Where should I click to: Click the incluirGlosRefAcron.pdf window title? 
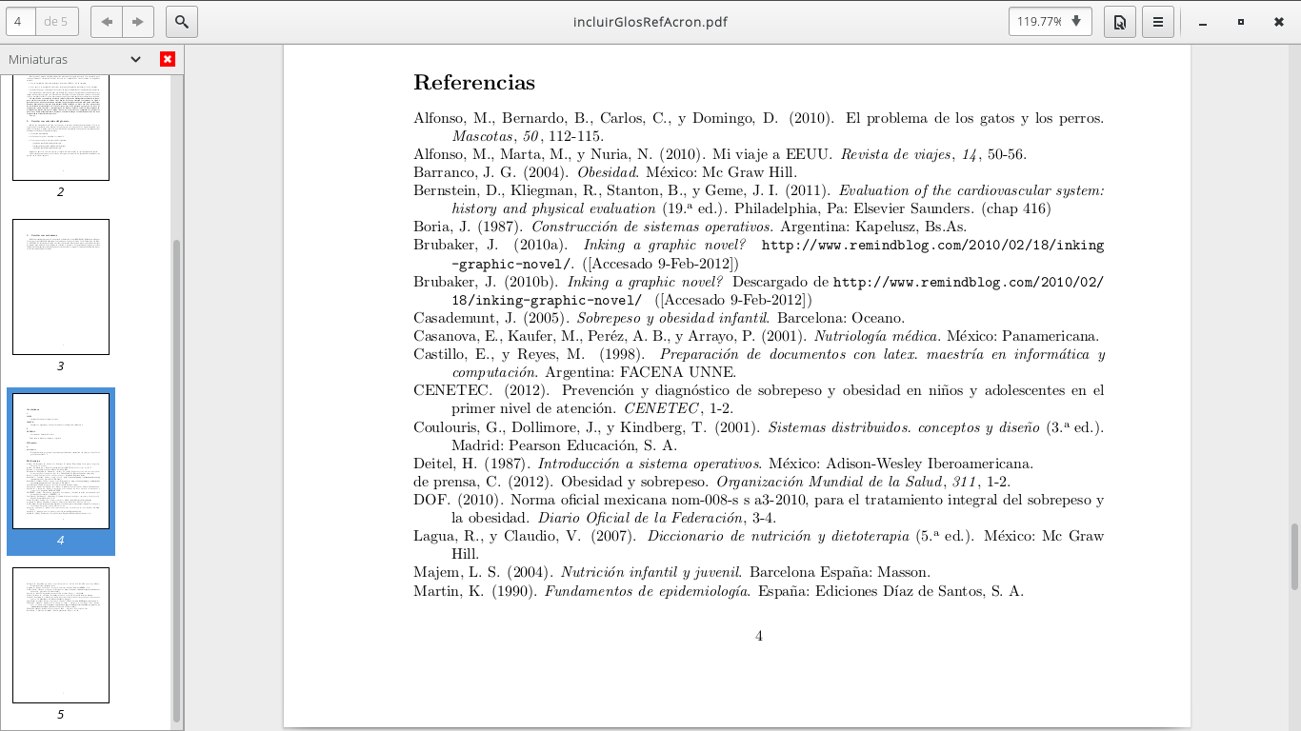tap(650, 21)
